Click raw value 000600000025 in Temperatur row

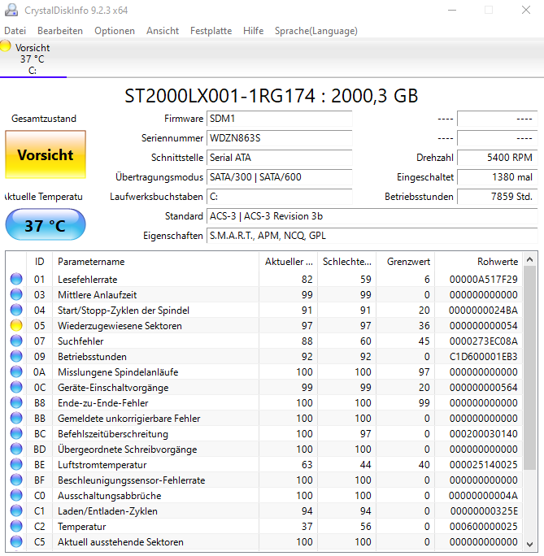[484, 527]
